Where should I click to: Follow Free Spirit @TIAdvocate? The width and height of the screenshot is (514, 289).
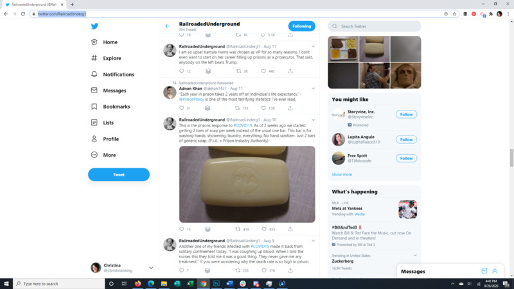coord(406,158)
